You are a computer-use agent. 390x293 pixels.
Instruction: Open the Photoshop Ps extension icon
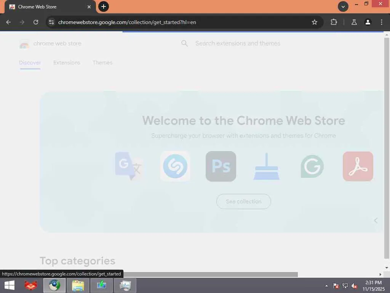click(x=221, y=166)
